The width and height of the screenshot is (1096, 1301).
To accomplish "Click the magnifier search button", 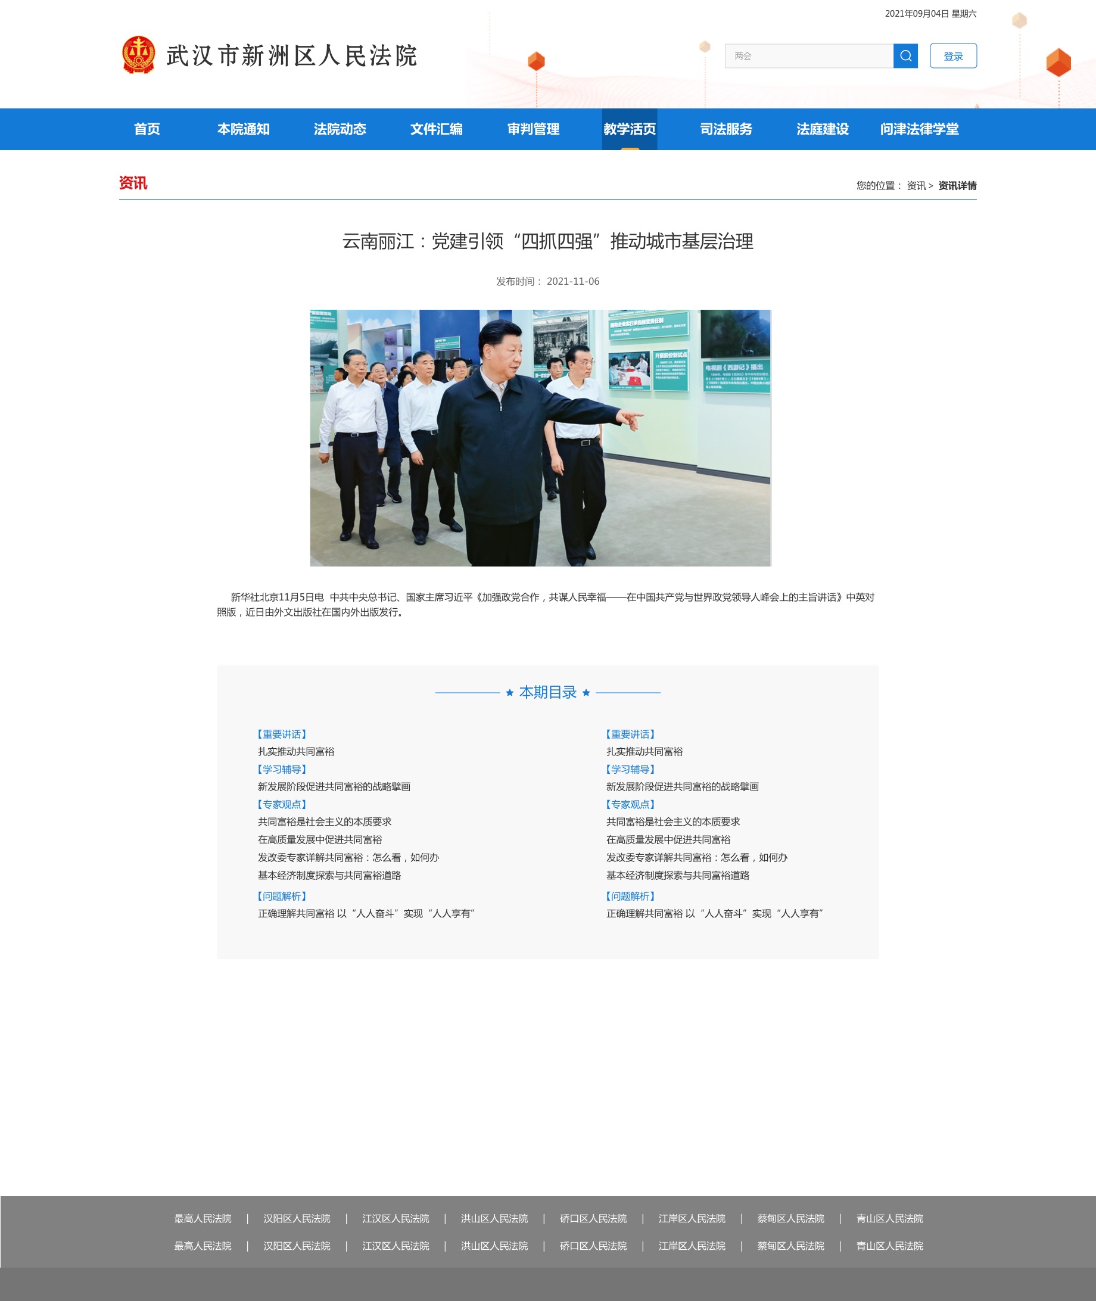I will click(905, 56).
